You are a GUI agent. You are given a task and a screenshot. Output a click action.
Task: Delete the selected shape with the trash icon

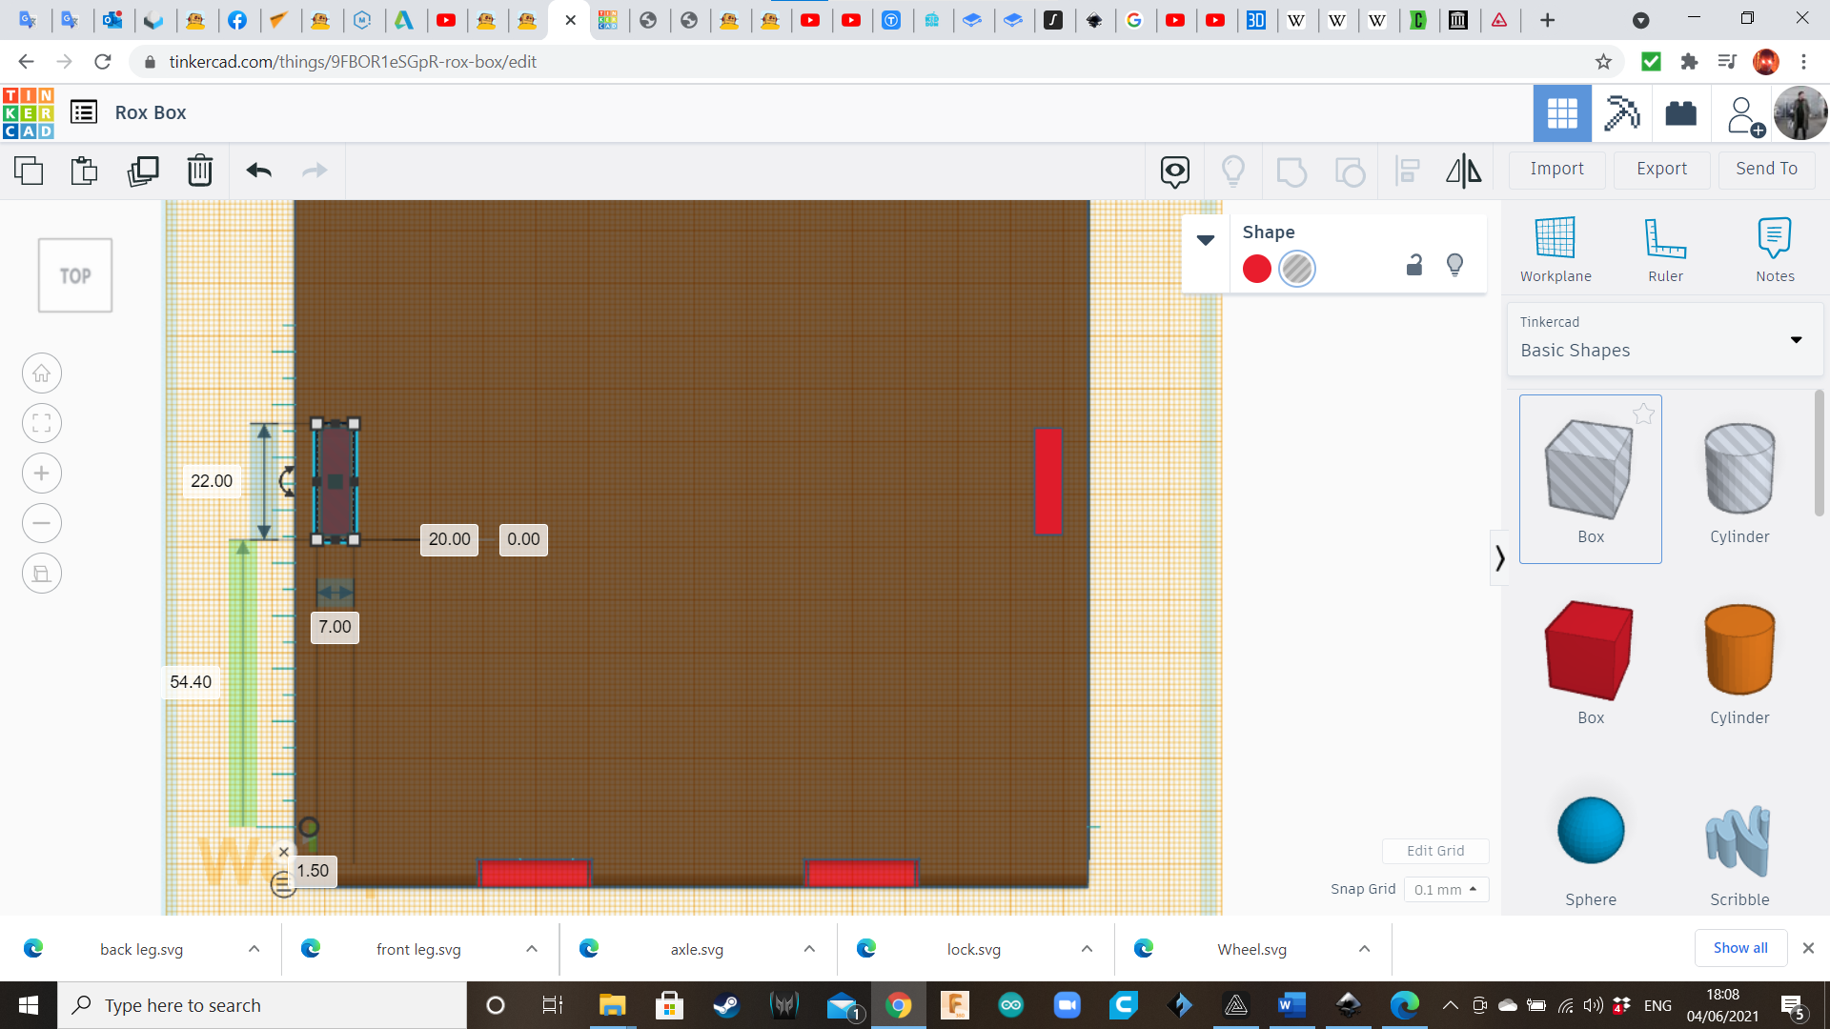click(200, 171)
